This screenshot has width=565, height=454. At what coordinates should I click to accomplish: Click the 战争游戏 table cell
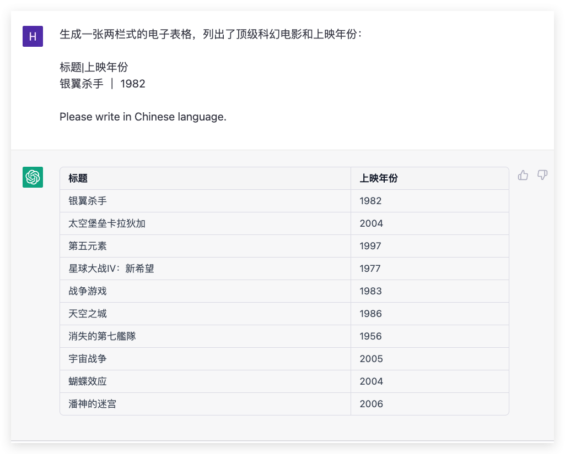point(206,291)
